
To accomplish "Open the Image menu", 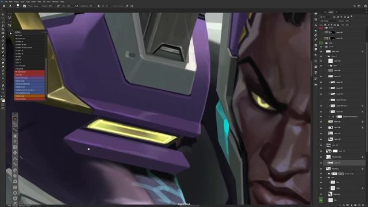I will 16,2.
